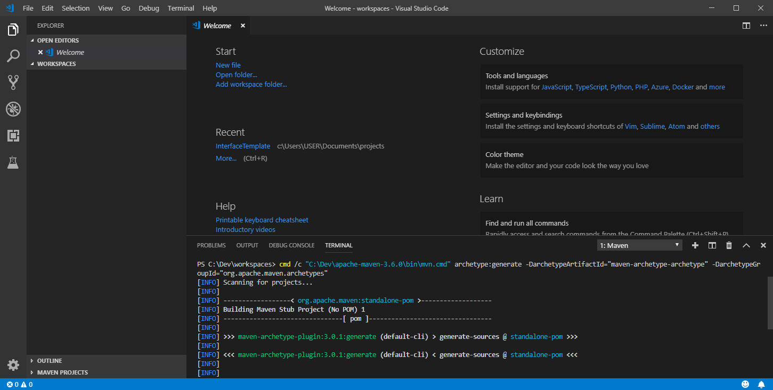
Task: Install Sublime keybindings link
Action: click(x=653, y=126)
